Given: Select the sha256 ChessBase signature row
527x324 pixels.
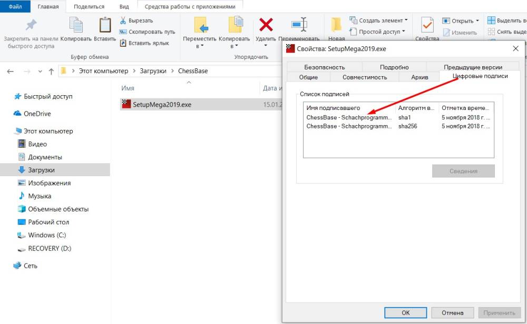Looking at the screenshot, I should click(398, 126).
